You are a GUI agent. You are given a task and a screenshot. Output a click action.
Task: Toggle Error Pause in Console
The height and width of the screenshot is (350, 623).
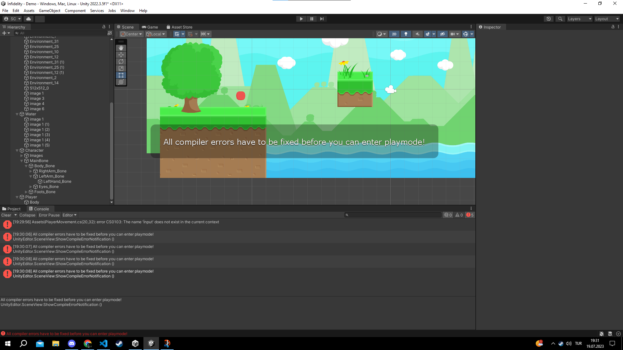click(x=49, y=215)
